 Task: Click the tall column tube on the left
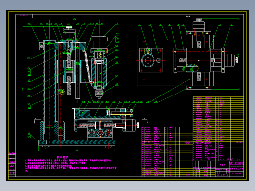49,87
